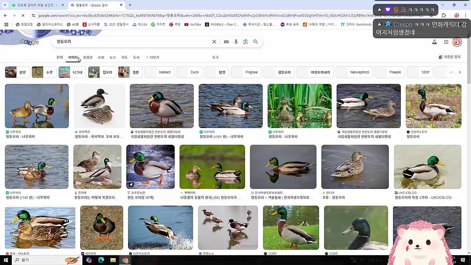
Task: Expand the 더보기 menu
Action: (152, 57)
